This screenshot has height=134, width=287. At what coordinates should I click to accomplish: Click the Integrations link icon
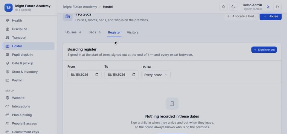[x=7, y=106]
